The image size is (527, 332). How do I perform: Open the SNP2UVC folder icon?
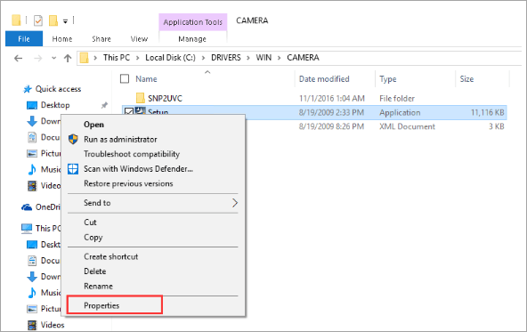[x=141, y=98]
